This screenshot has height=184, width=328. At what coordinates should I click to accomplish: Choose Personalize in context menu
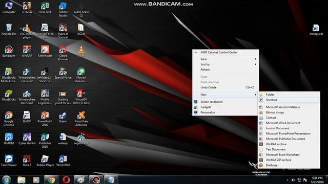point(225,112)
